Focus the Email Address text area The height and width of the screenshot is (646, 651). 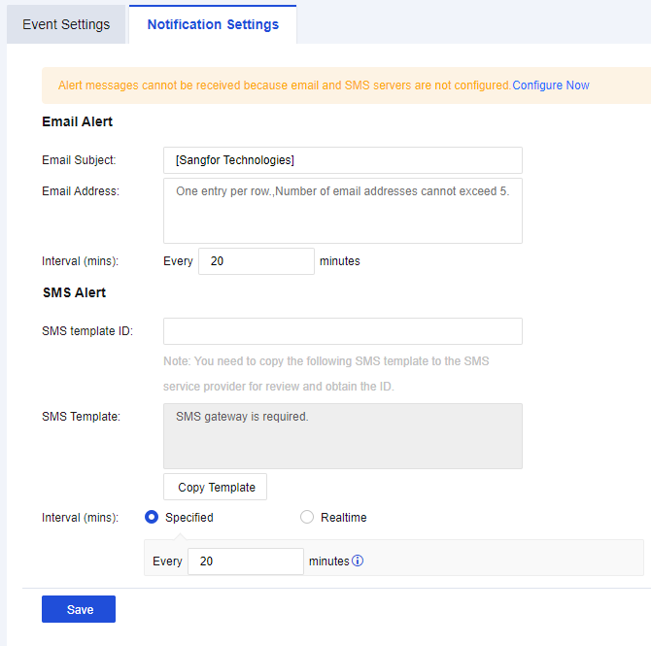click(342, 210)
